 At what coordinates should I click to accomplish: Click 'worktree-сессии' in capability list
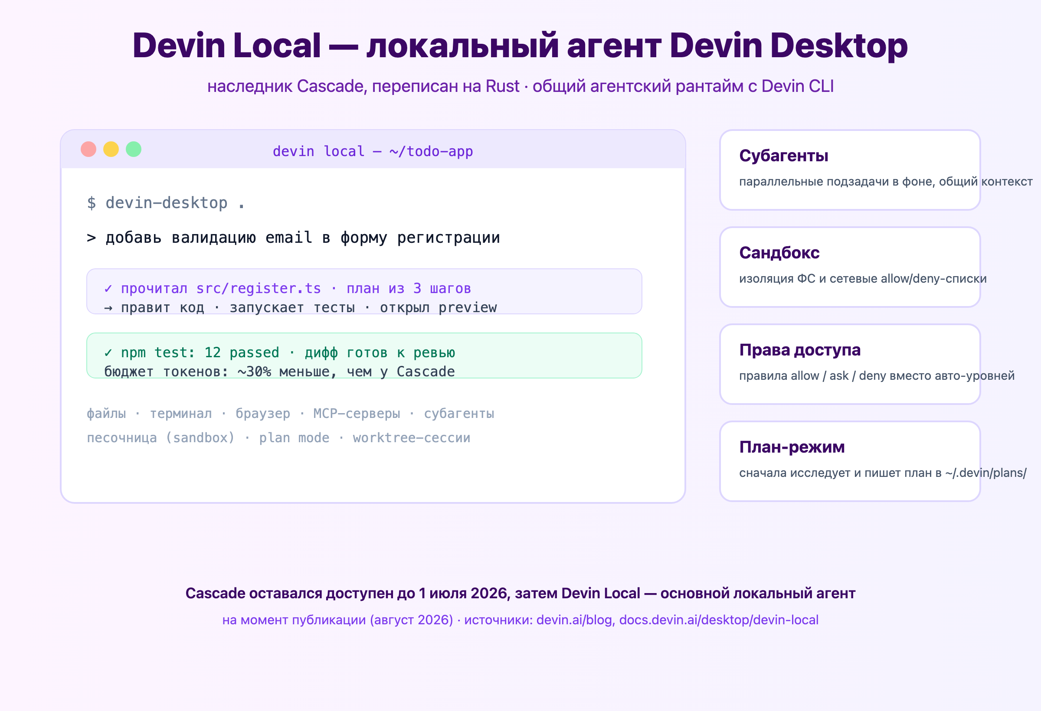pyautogui.click(x=412, y=437)
